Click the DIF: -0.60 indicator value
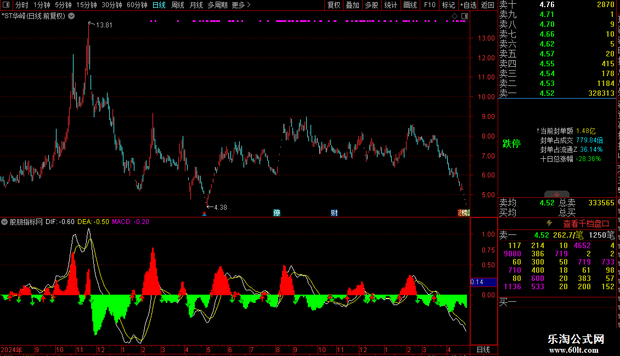620x356 pixels. click(x=60, y=222)
